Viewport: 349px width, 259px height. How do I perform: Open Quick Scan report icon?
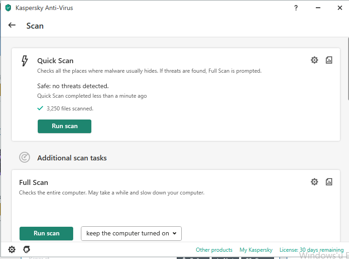[329, 60]
